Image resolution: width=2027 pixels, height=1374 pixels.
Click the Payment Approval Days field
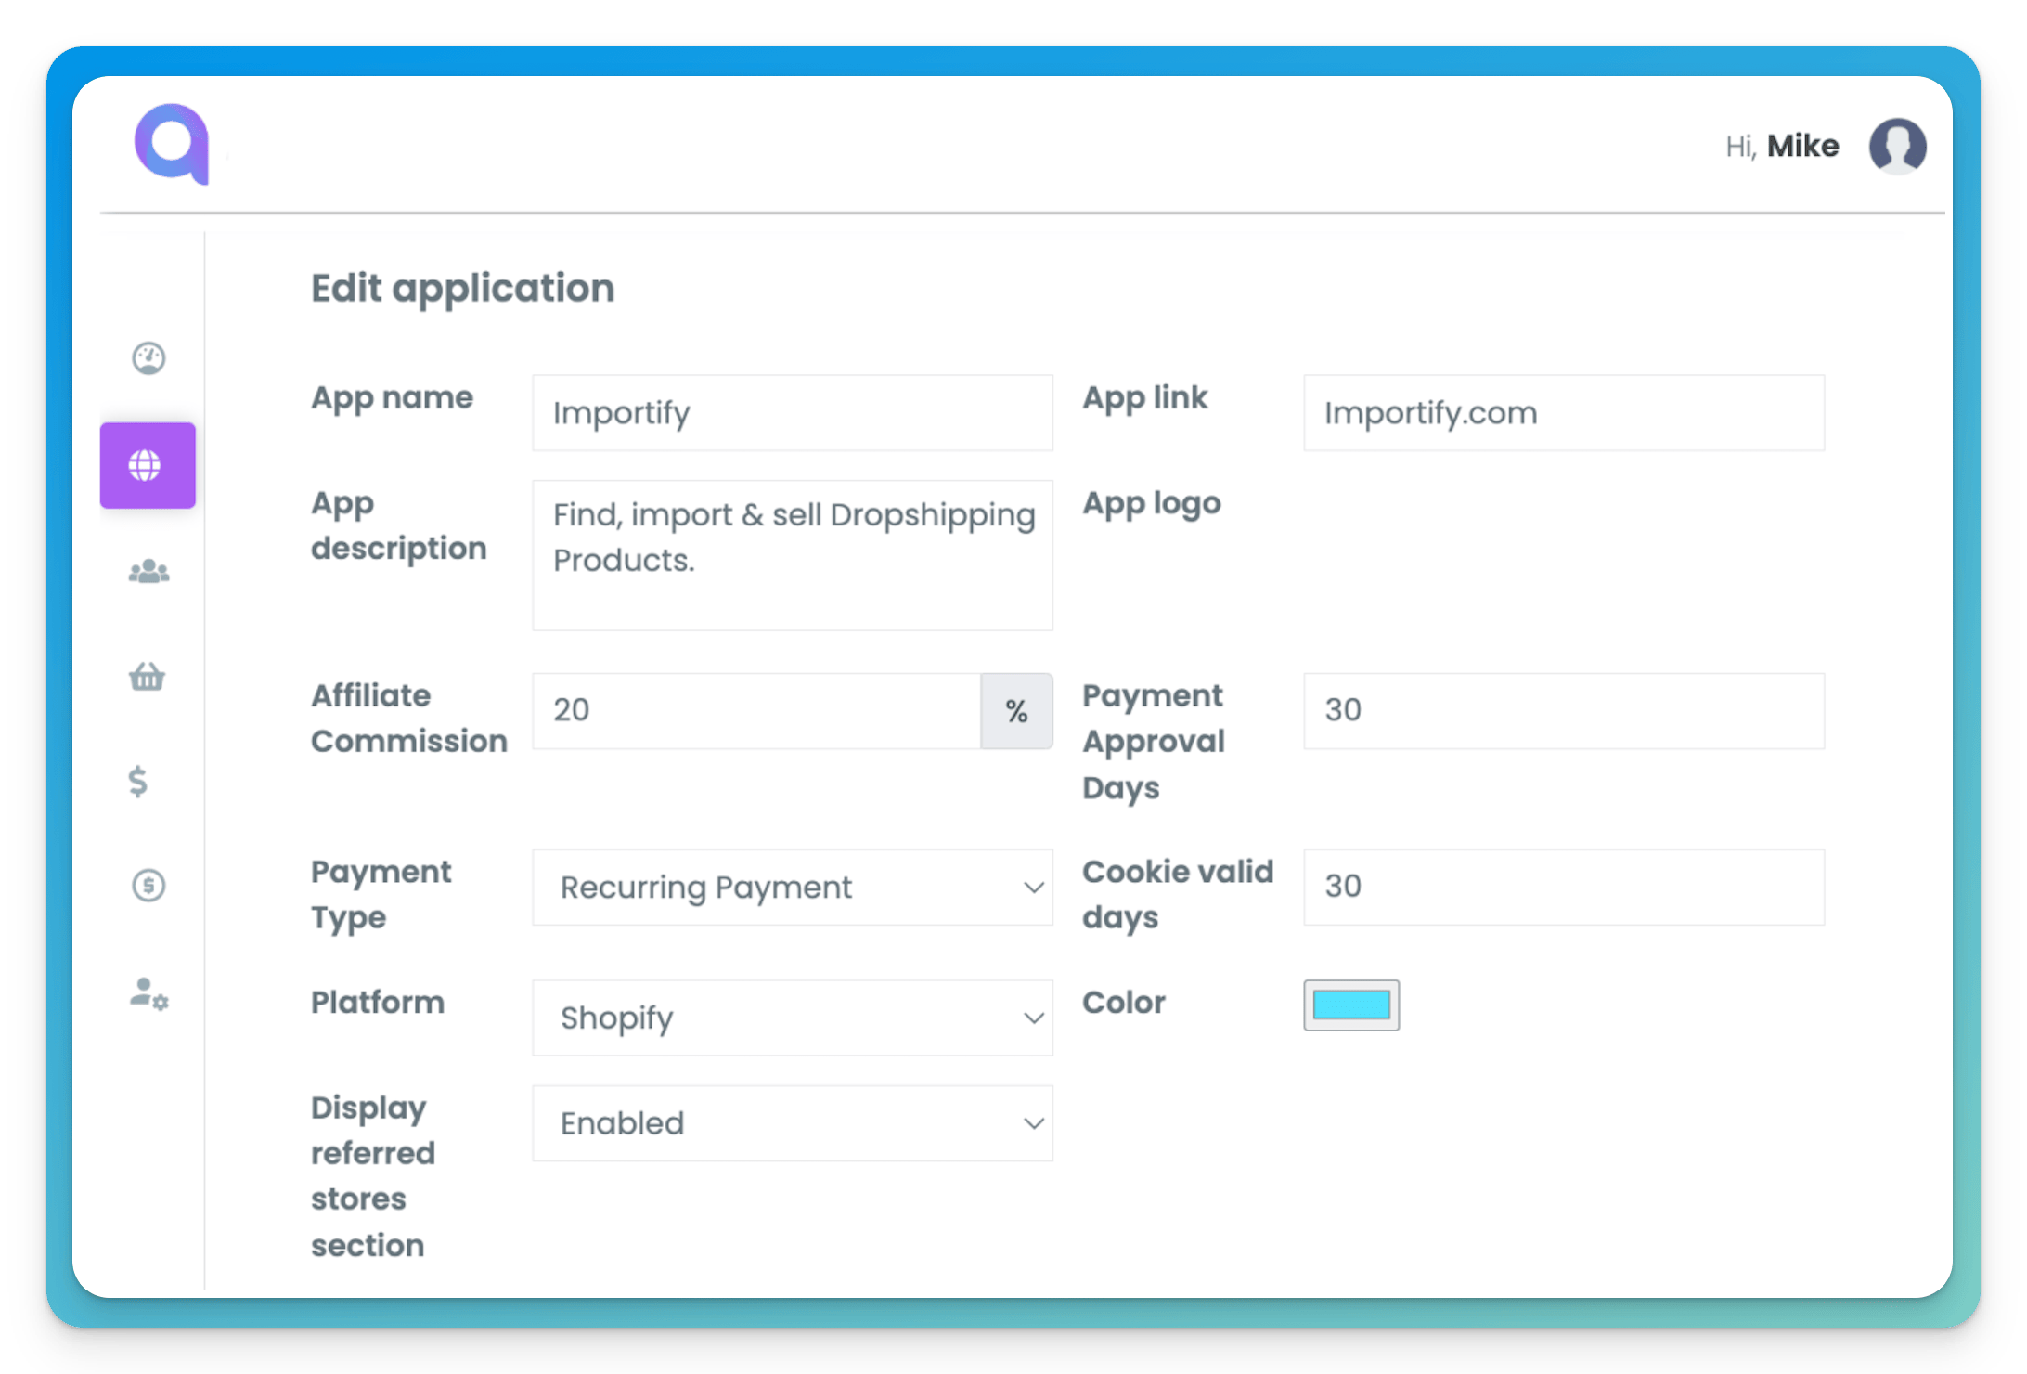[x=1564, y=711]
